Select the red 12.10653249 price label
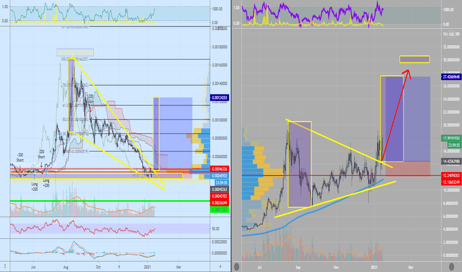 tap(451, 182)
